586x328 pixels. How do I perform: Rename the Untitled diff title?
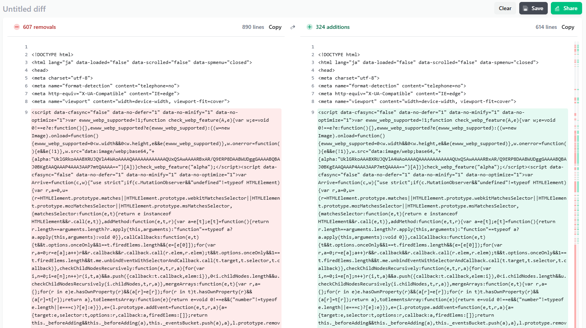24,9
